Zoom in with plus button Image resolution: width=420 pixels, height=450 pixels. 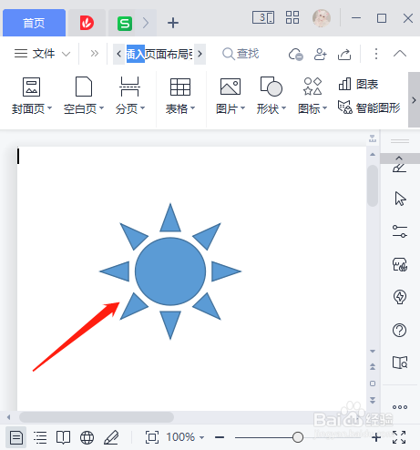pyautogui.click(x=376, y=437)
